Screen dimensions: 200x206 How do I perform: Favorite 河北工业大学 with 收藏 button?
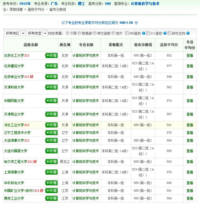coord(51,125)
